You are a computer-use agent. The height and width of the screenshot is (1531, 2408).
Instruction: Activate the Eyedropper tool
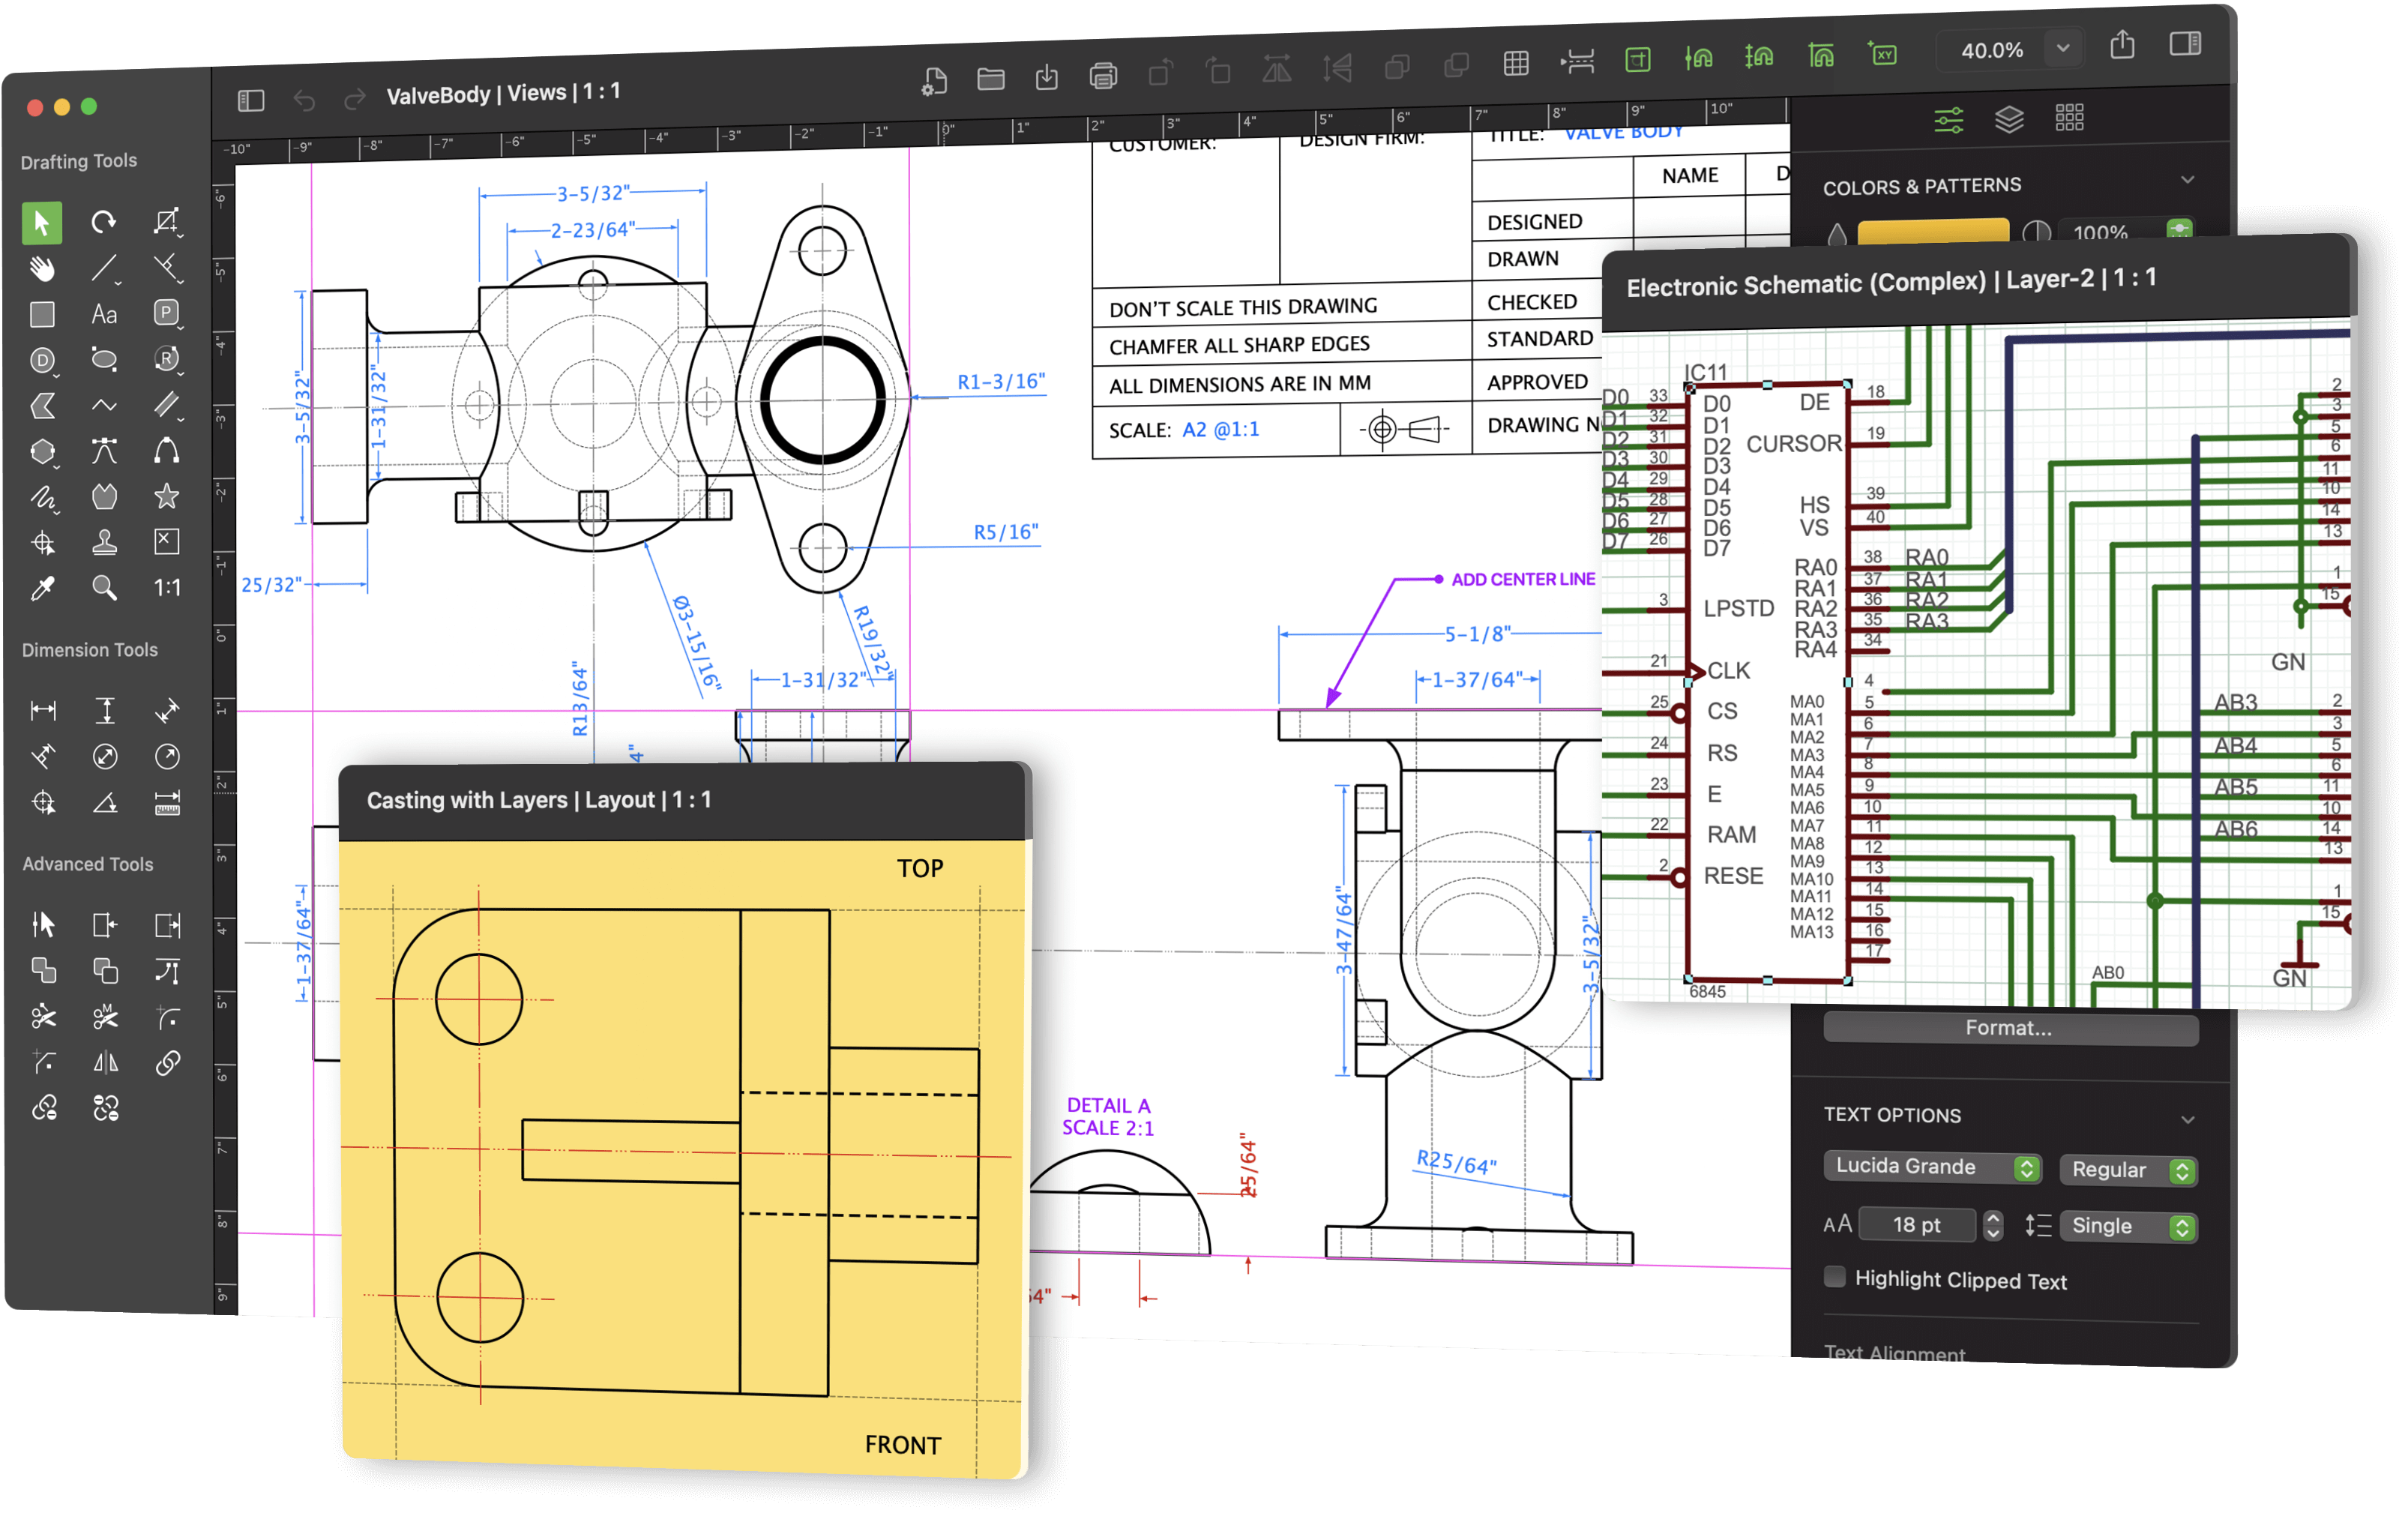[42, 588]
